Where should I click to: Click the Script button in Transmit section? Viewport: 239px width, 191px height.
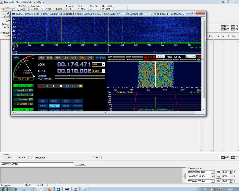[96, 157]
